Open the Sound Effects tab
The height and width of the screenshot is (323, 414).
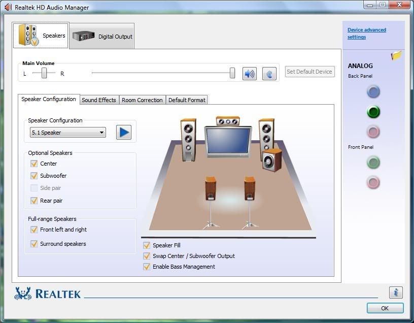(x=99, y=100)
